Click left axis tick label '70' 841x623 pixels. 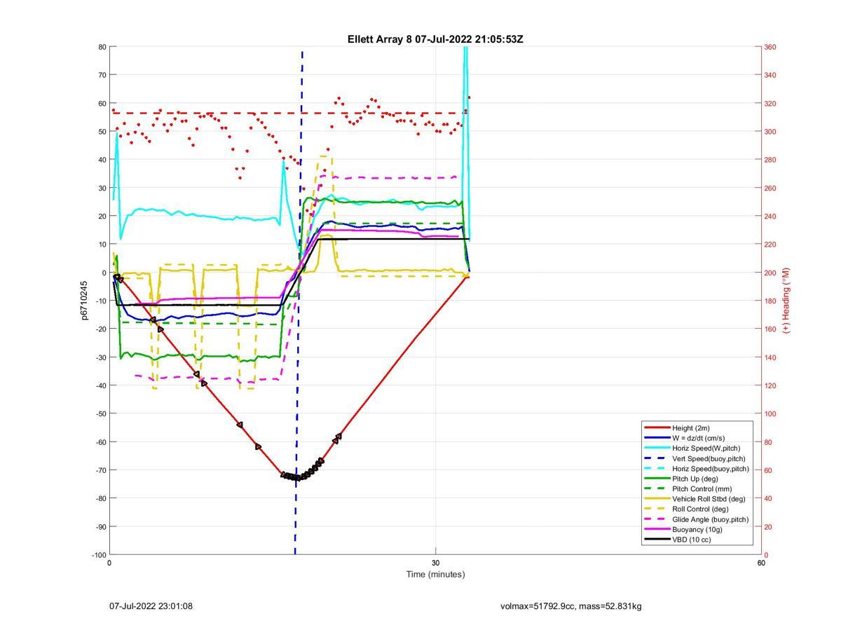(102, 75)
